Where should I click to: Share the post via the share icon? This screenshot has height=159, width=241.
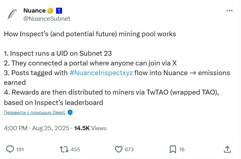click(227, 149)
